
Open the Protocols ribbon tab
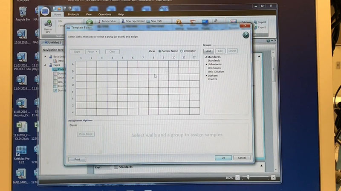pos(73,14)
